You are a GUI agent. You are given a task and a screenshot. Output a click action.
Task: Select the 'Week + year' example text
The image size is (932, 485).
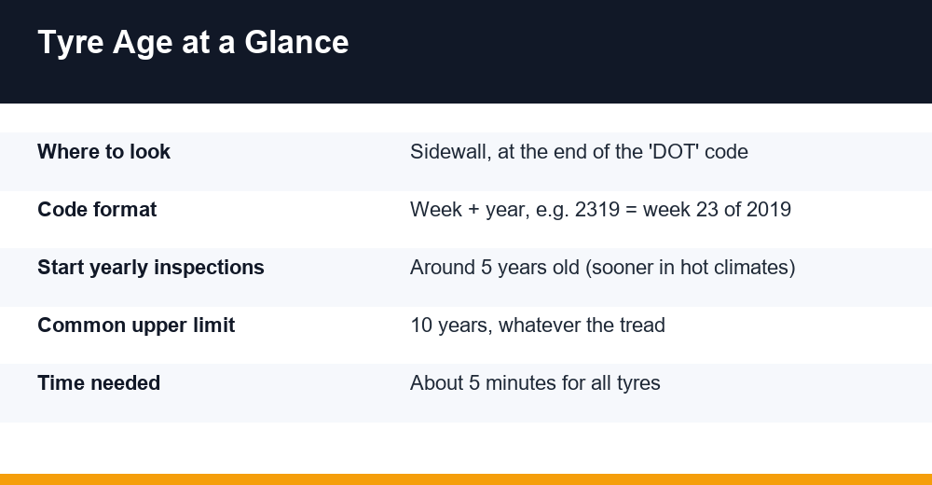tap(600, 210)
